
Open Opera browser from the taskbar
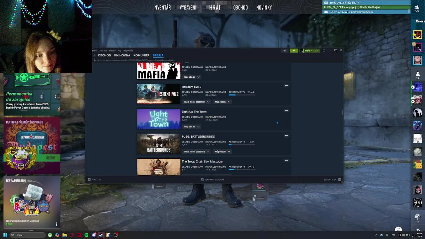click(72, 235)
